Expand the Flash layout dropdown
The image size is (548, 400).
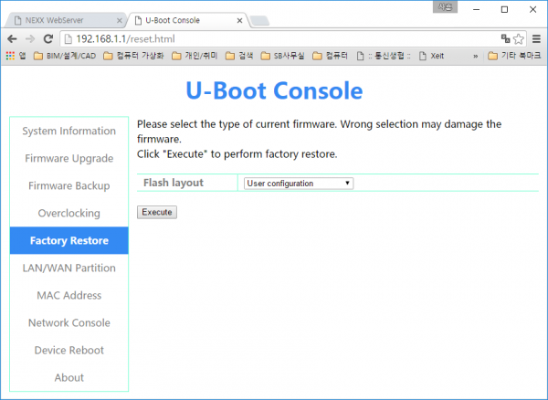[299, 184]
